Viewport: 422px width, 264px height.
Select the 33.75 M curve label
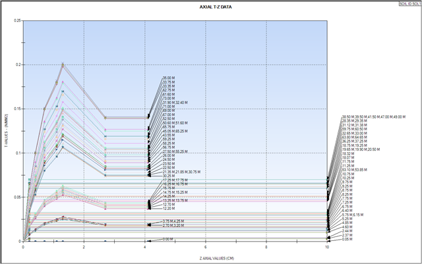(169, 82)
